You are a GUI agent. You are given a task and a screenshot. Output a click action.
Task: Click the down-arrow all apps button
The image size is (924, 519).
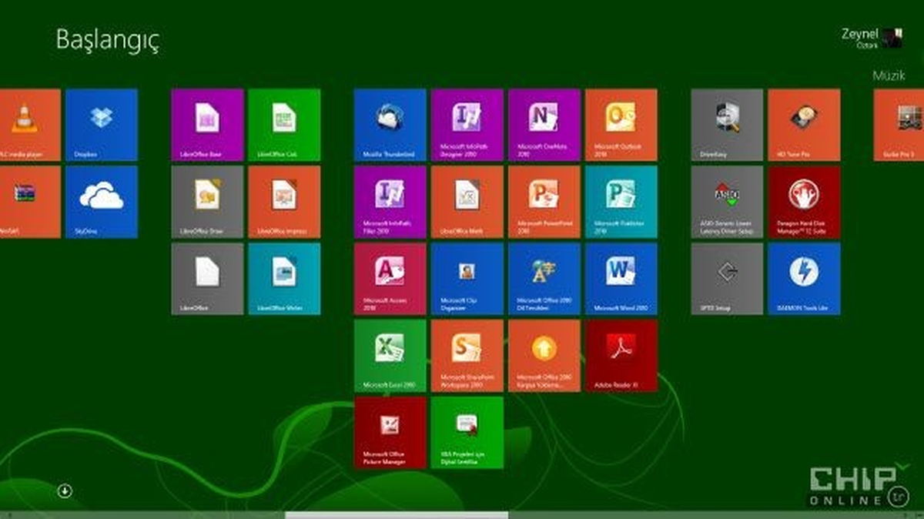65,491
